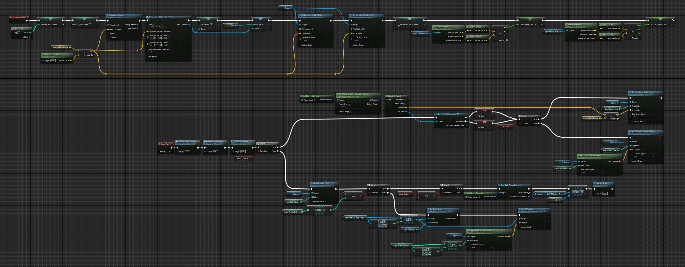Click the Event BeginPlay node icon
Screen dimensions: 685x267
coord(11,17)
